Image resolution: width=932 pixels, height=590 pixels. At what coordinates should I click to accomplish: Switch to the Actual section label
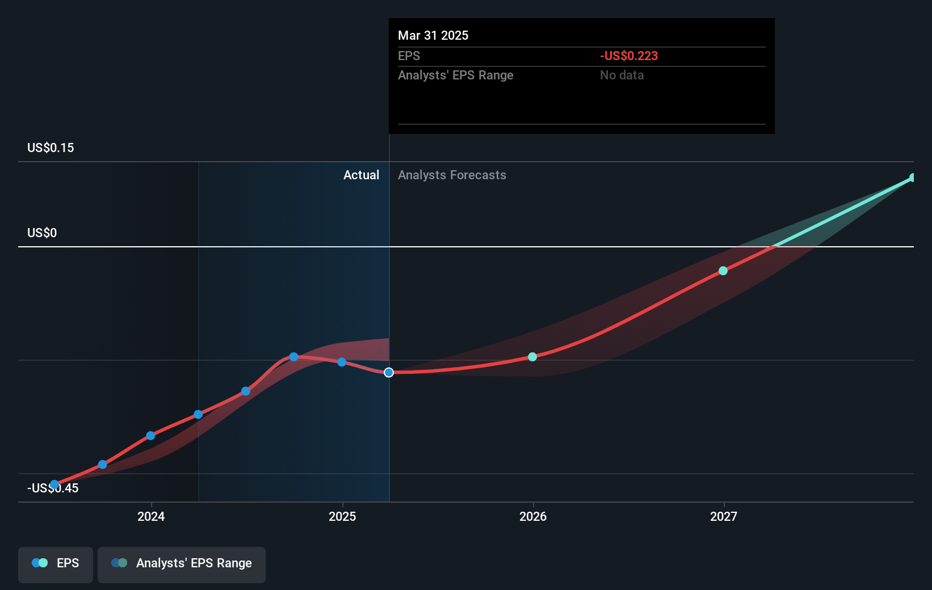point(361,175)
